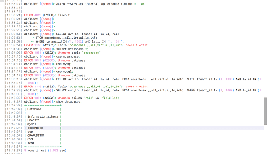Click the 'Database' column header

pos(34,109)
